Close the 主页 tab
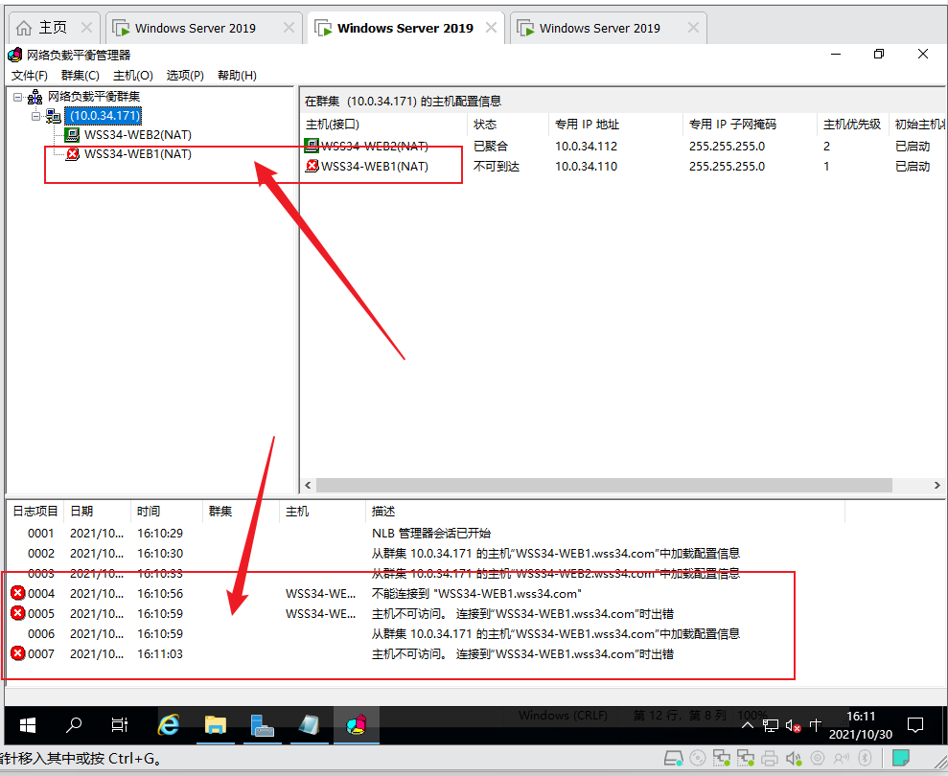Screen dimensions: 948x776 (x=86, y=28)
